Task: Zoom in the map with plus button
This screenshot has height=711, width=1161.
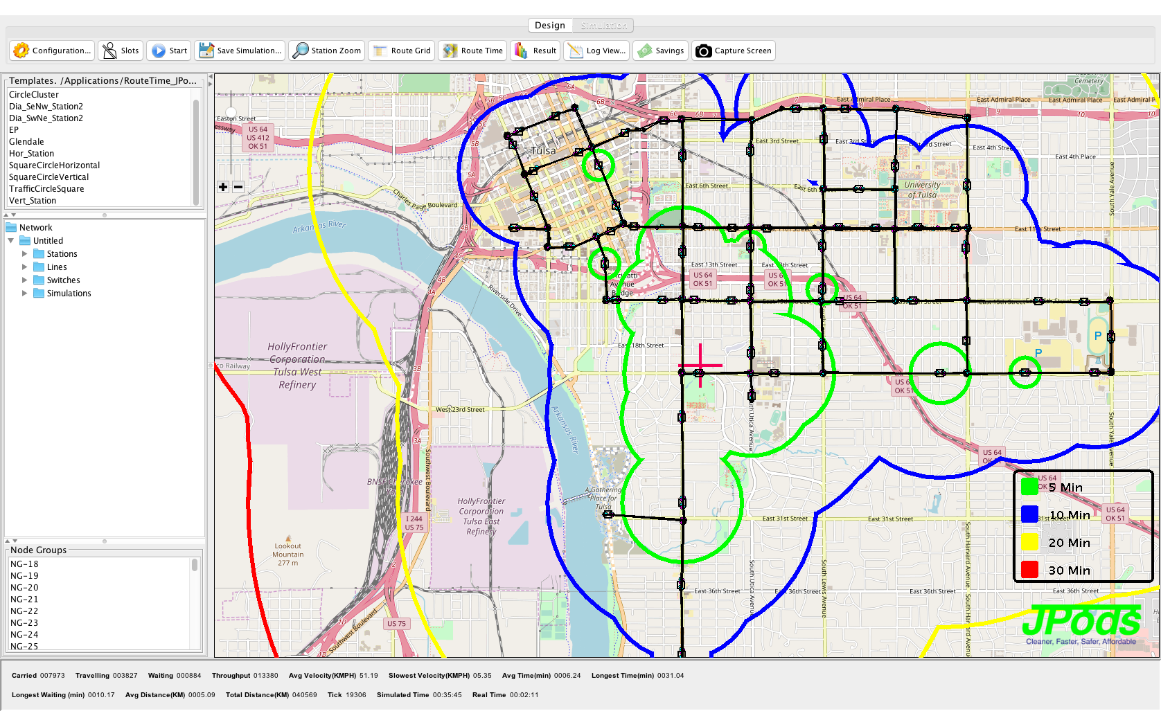Action: pyautogui.click(x=223, y=187)
